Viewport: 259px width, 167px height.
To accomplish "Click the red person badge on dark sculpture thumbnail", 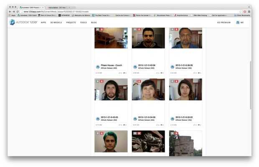I will click(x=139, y=133).
